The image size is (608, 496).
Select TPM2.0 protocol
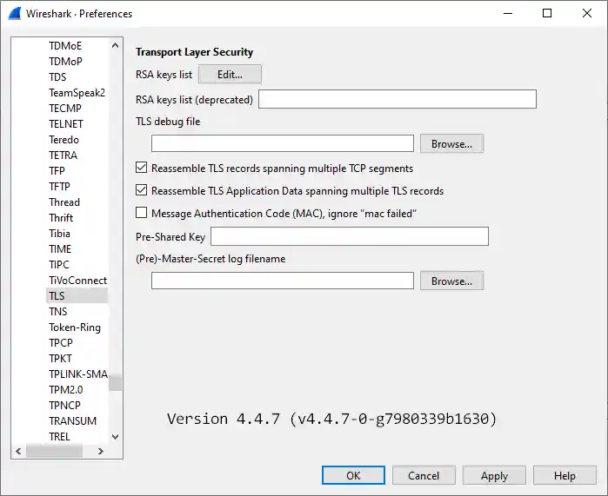click(66, 389)
